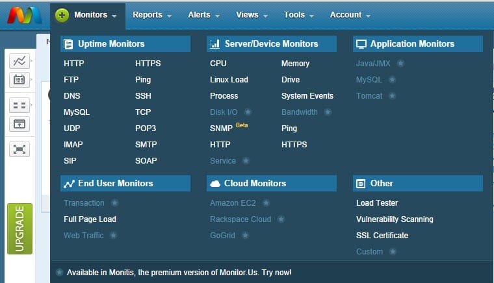Click the premium star beside Rackspace Cloud
This screenshot has width=494, height=283.
(281, 219)
